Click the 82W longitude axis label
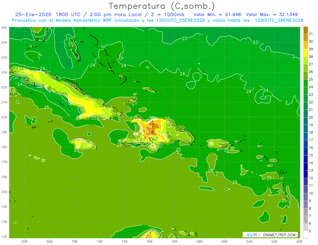The width and height of the screenshot is (318, 245). coord(25,241)
